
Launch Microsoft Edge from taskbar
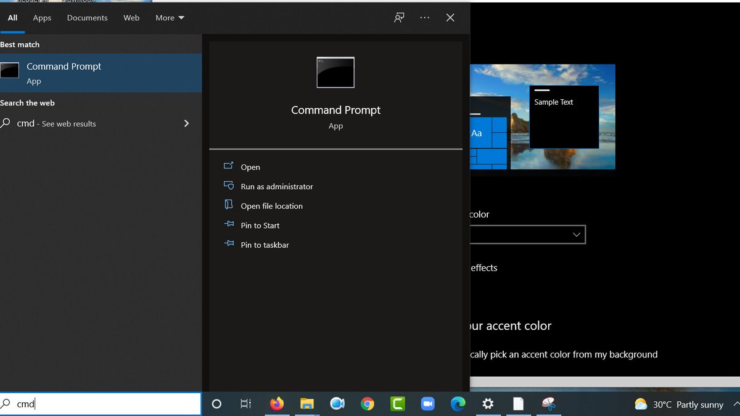coord(458,404)
